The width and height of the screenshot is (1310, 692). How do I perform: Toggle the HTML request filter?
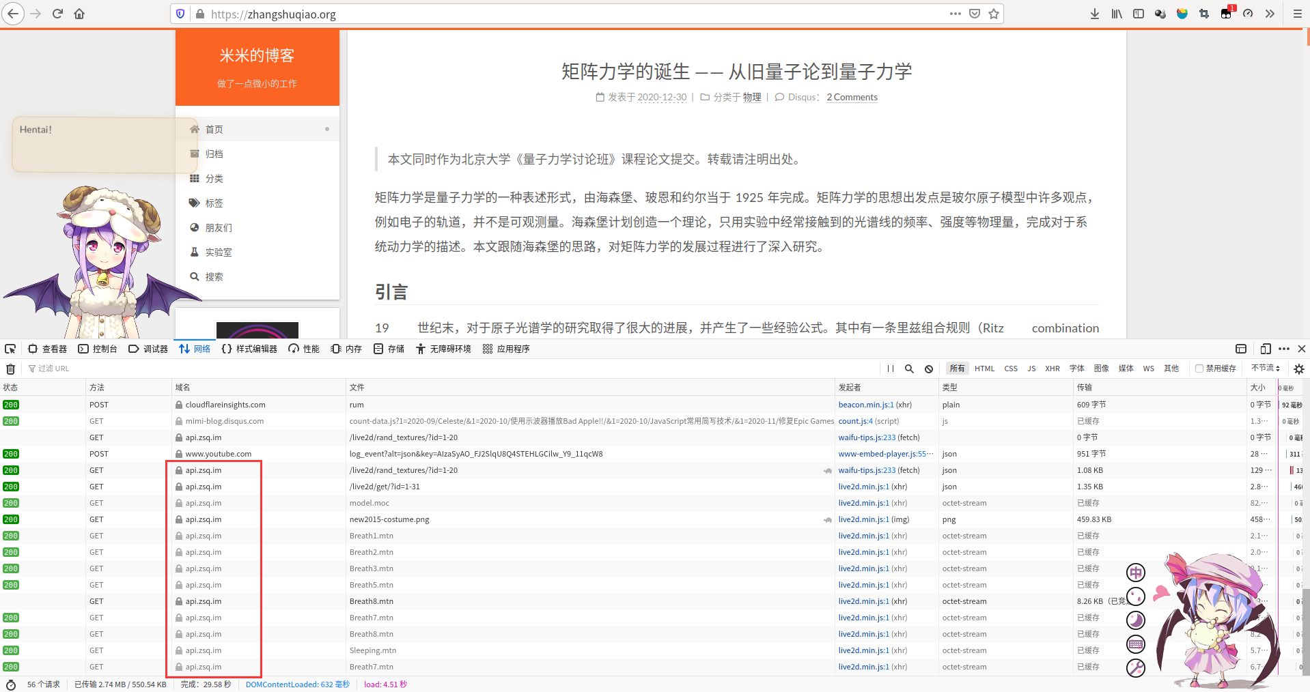pos(984,369)
